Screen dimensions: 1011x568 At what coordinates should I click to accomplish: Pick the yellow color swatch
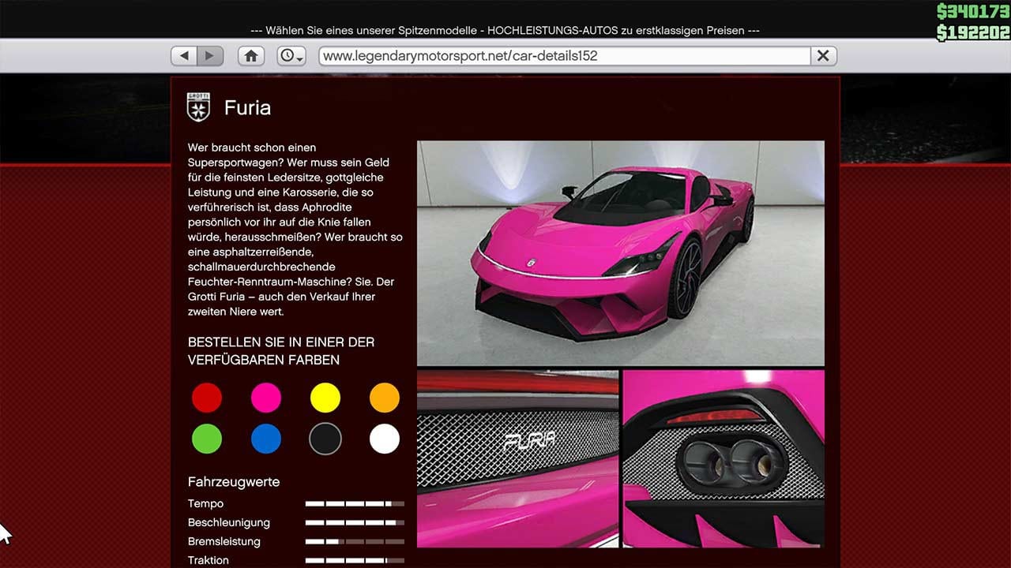coord(325,398)
